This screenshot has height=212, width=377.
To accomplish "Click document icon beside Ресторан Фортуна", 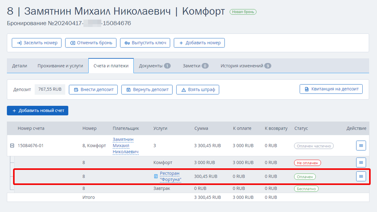I will click(156, 176).
